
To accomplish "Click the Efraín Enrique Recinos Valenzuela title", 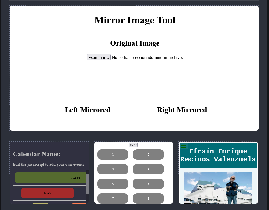I will (218, 155).
